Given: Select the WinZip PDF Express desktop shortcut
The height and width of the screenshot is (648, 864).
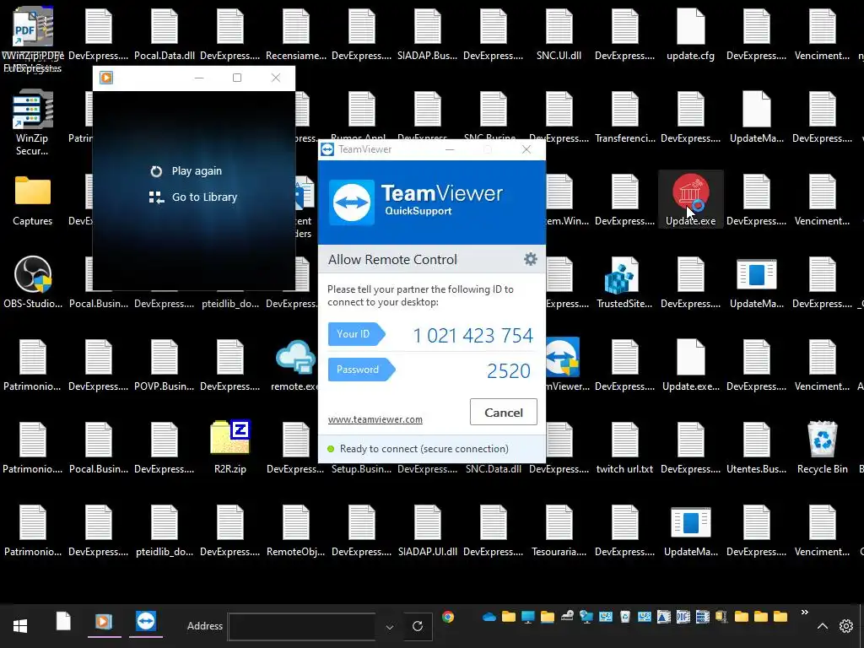Looking at the screenshot, I should click(x=33, y=40).
